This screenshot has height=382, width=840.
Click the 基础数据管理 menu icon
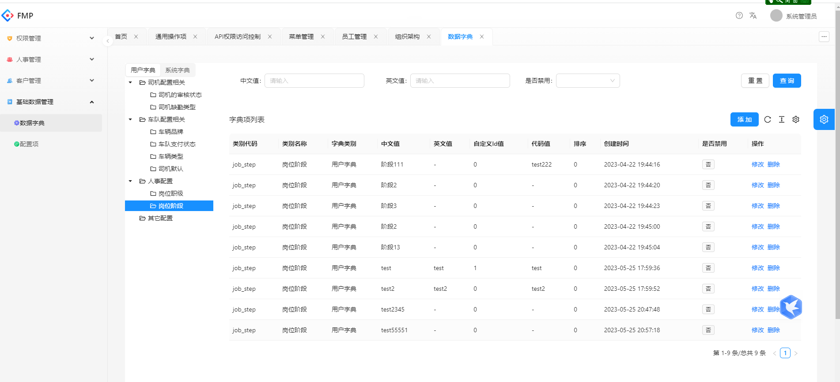[x=10, y=102]
